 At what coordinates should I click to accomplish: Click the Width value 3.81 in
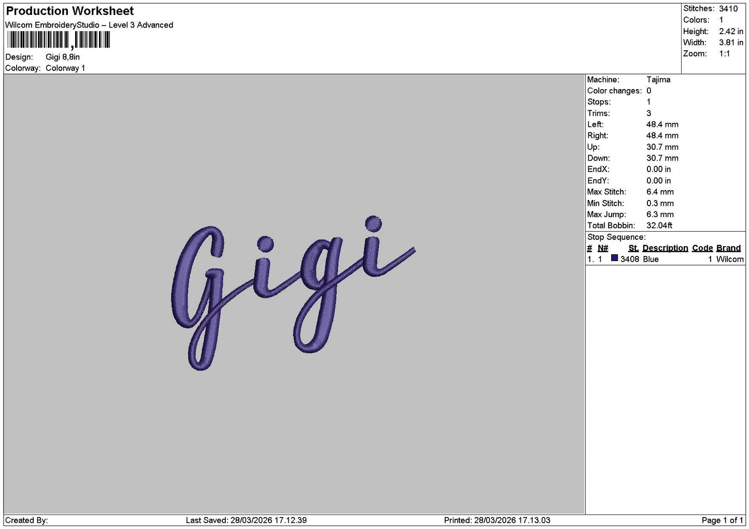[731, 42]
